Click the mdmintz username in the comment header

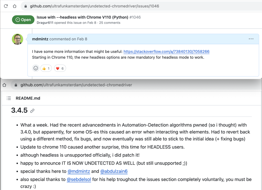coord(40,39)
